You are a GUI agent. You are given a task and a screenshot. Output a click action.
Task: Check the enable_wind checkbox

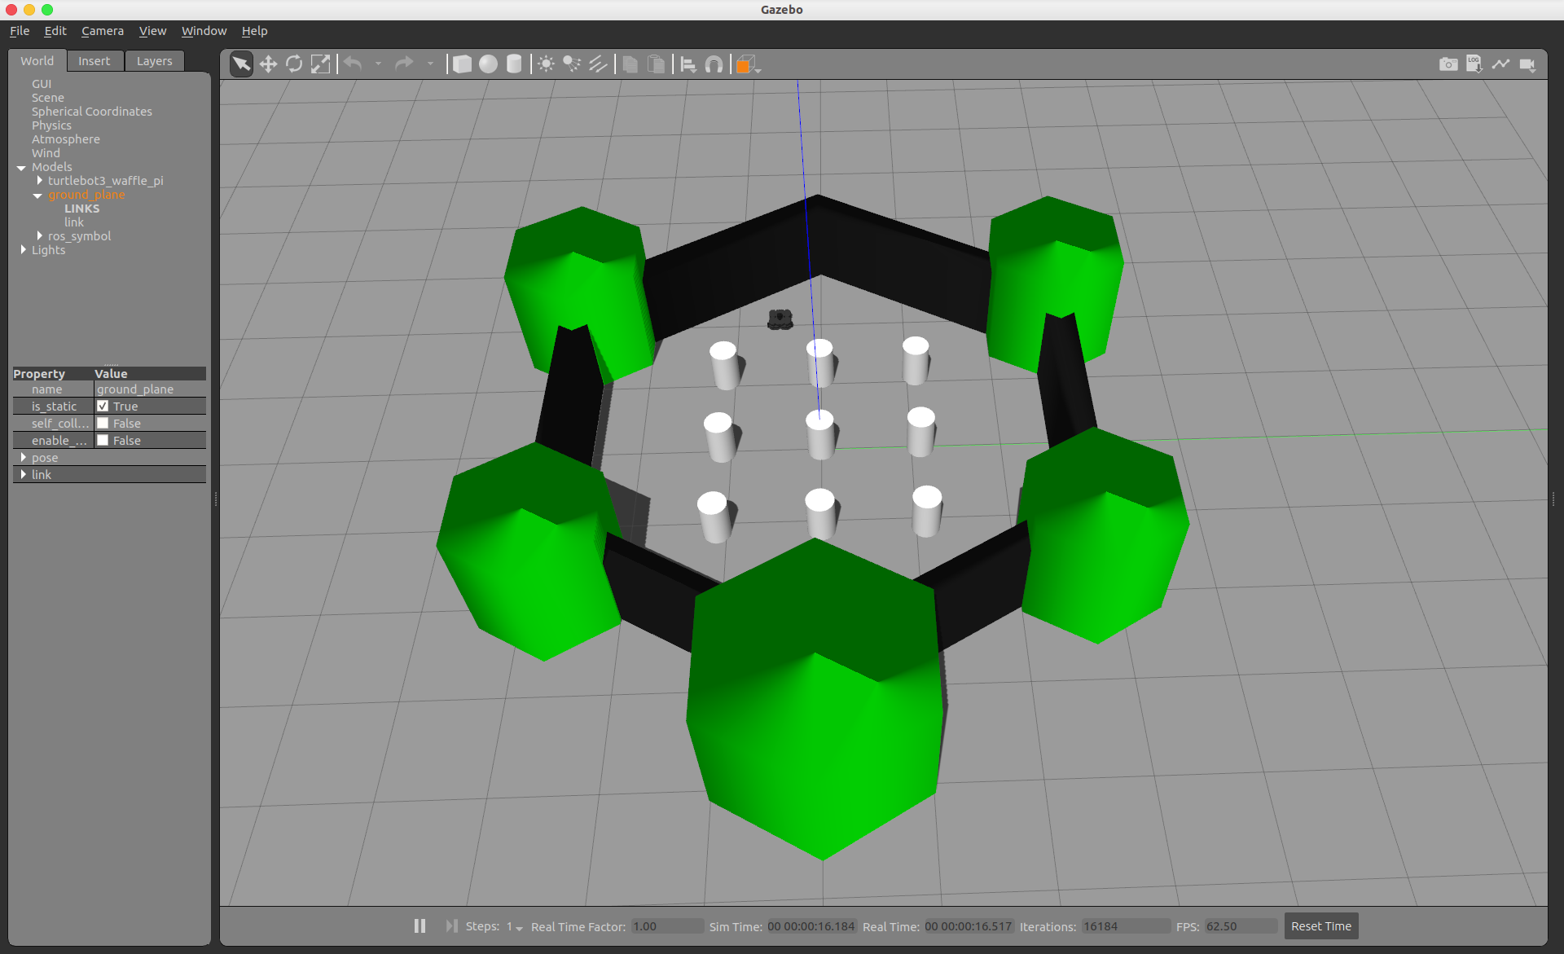click(x=103, y=440)
